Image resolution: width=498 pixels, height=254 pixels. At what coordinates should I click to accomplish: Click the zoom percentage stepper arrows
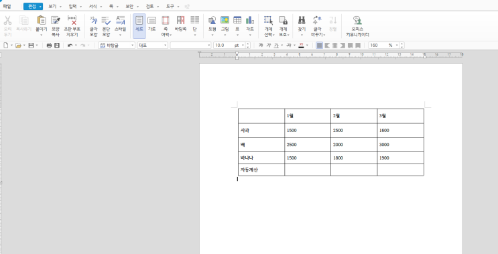pos(402,46)
